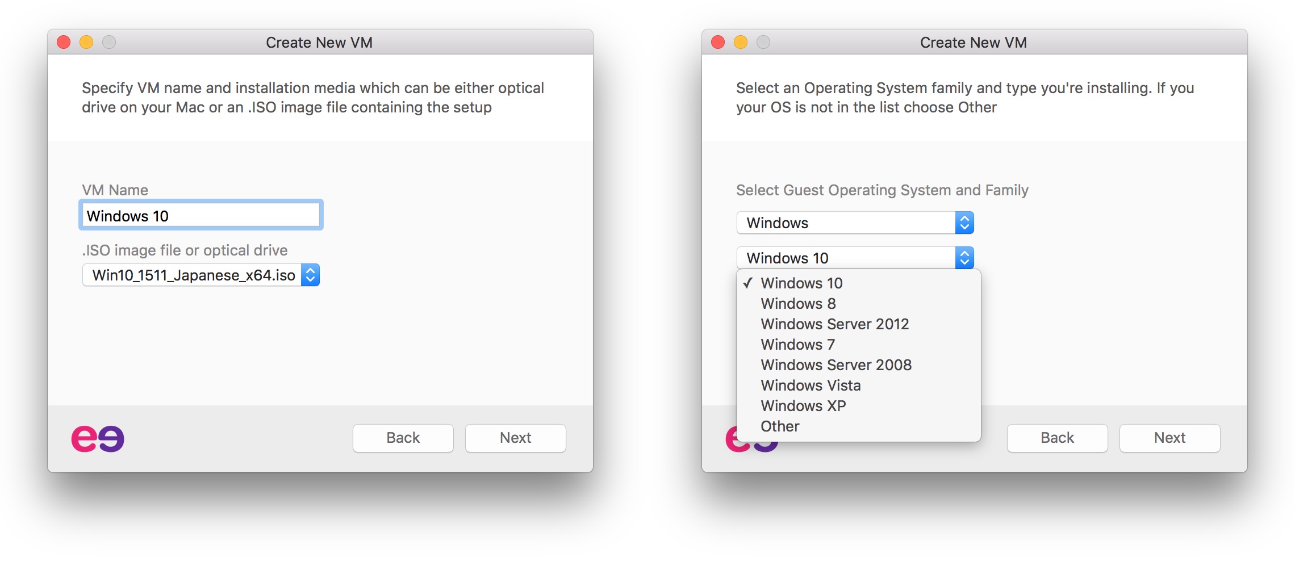Choose Windows Server 2008 from the list

pos(859,365)
